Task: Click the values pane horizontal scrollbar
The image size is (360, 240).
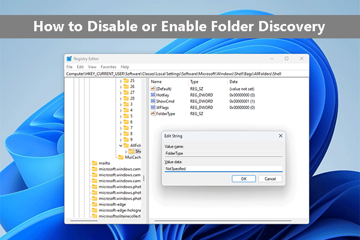Action: tap(223, 221)
